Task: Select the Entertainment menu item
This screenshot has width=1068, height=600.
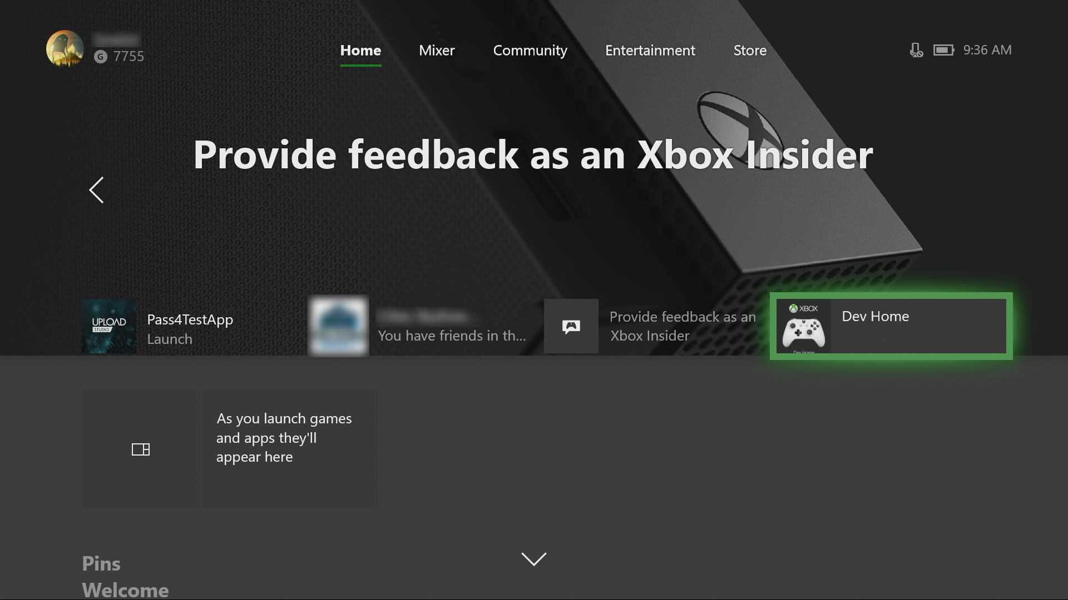Action: click(650, 50)
